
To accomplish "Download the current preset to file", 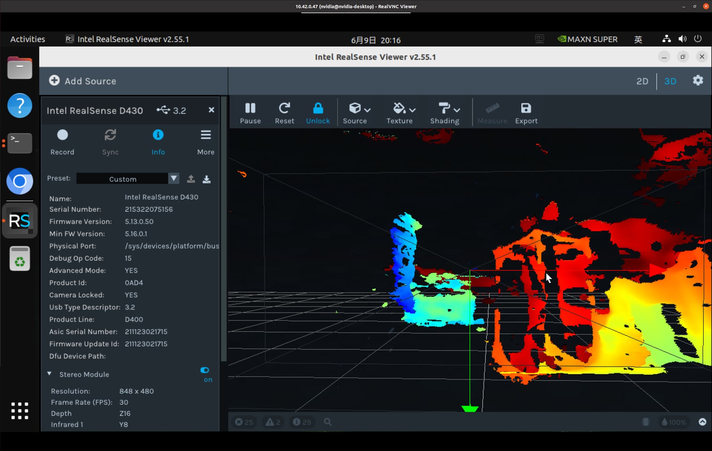I will point(207,179).
